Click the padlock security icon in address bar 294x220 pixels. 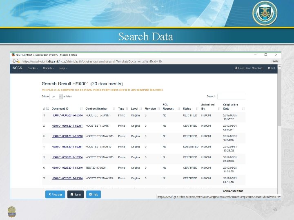pyautogui.click(x=18, y=61)
